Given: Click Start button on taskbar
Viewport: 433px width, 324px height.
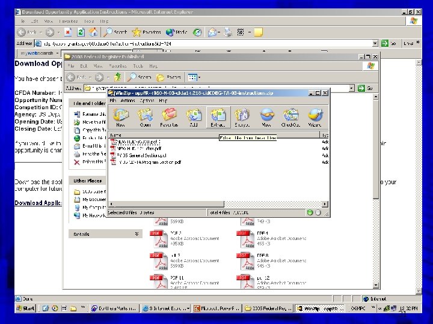Looking at the screenshot, I should [25, 308].
